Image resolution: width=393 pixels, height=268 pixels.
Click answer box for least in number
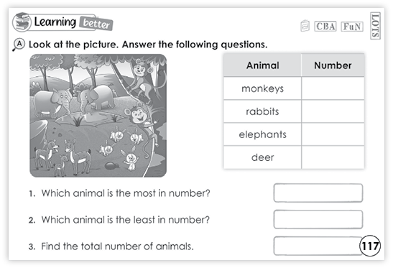point(318,219)
